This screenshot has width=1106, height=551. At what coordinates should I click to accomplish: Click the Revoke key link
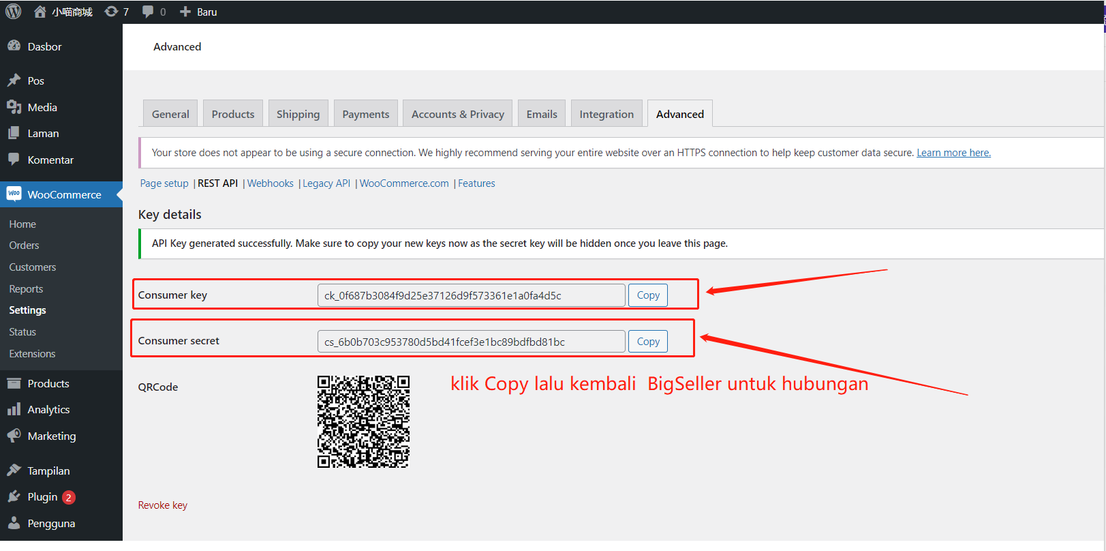tap(162, 505)
